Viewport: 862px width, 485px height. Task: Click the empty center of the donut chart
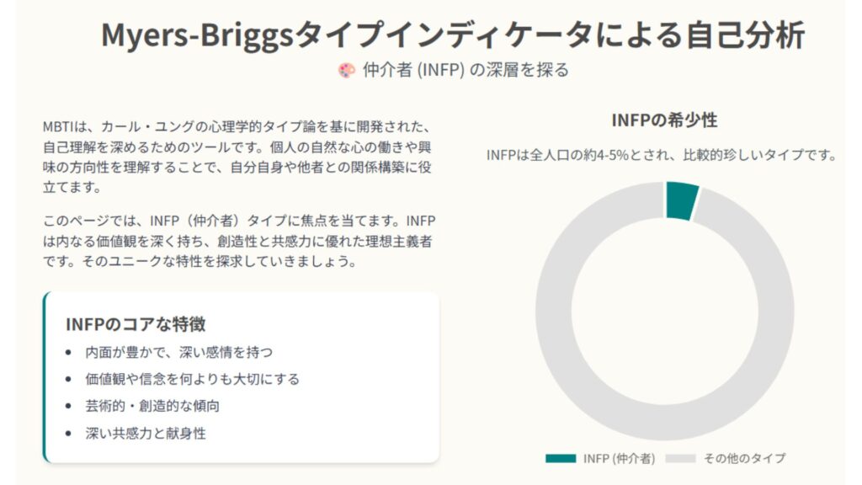click(x=665, y=312)
